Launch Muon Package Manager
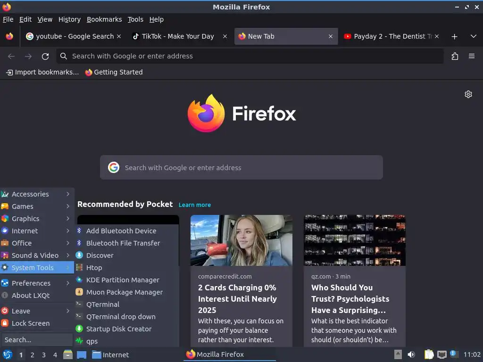Viewport: 483px width, 362px height. coord(127,292)
